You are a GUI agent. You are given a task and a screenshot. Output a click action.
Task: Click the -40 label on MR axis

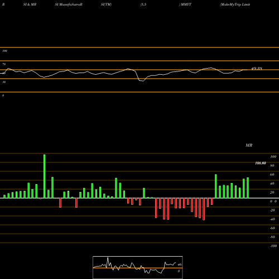(272, 219)
